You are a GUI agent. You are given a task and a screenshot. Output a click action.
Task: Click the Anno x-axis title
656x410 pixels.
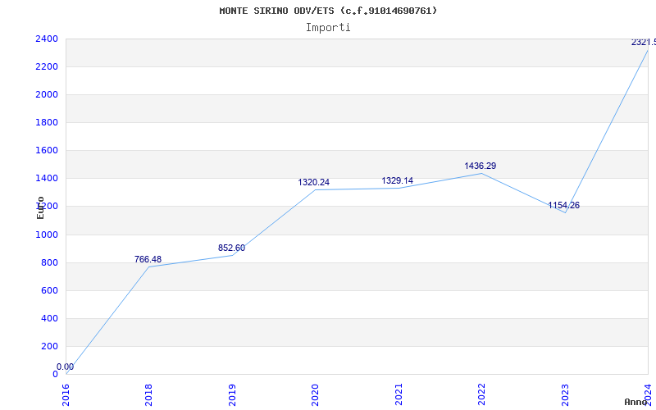point(635,402)
